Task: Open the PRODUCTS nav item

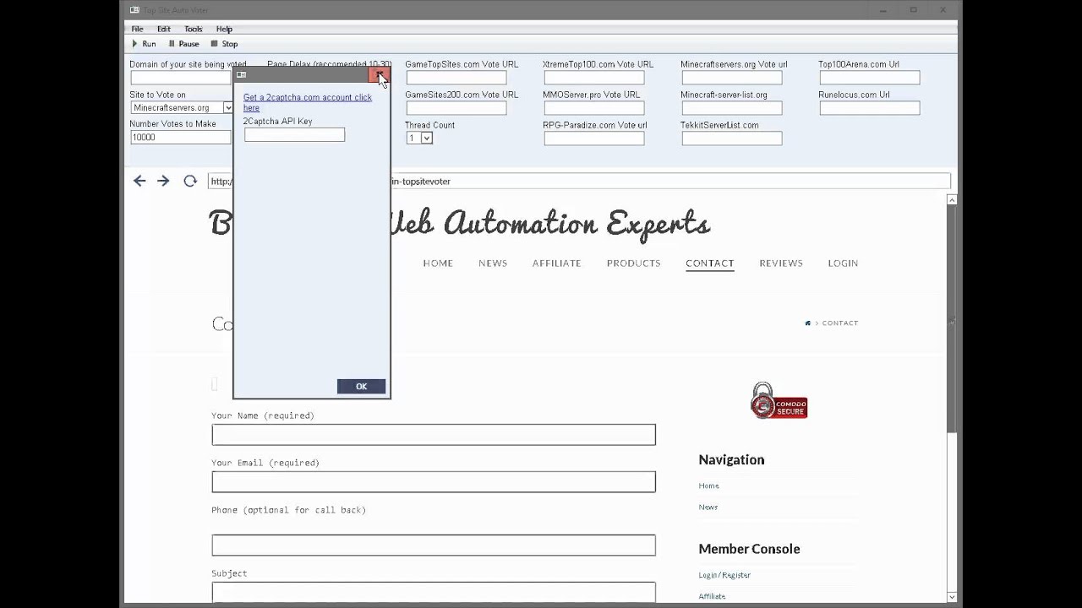Action: point(633,263)
